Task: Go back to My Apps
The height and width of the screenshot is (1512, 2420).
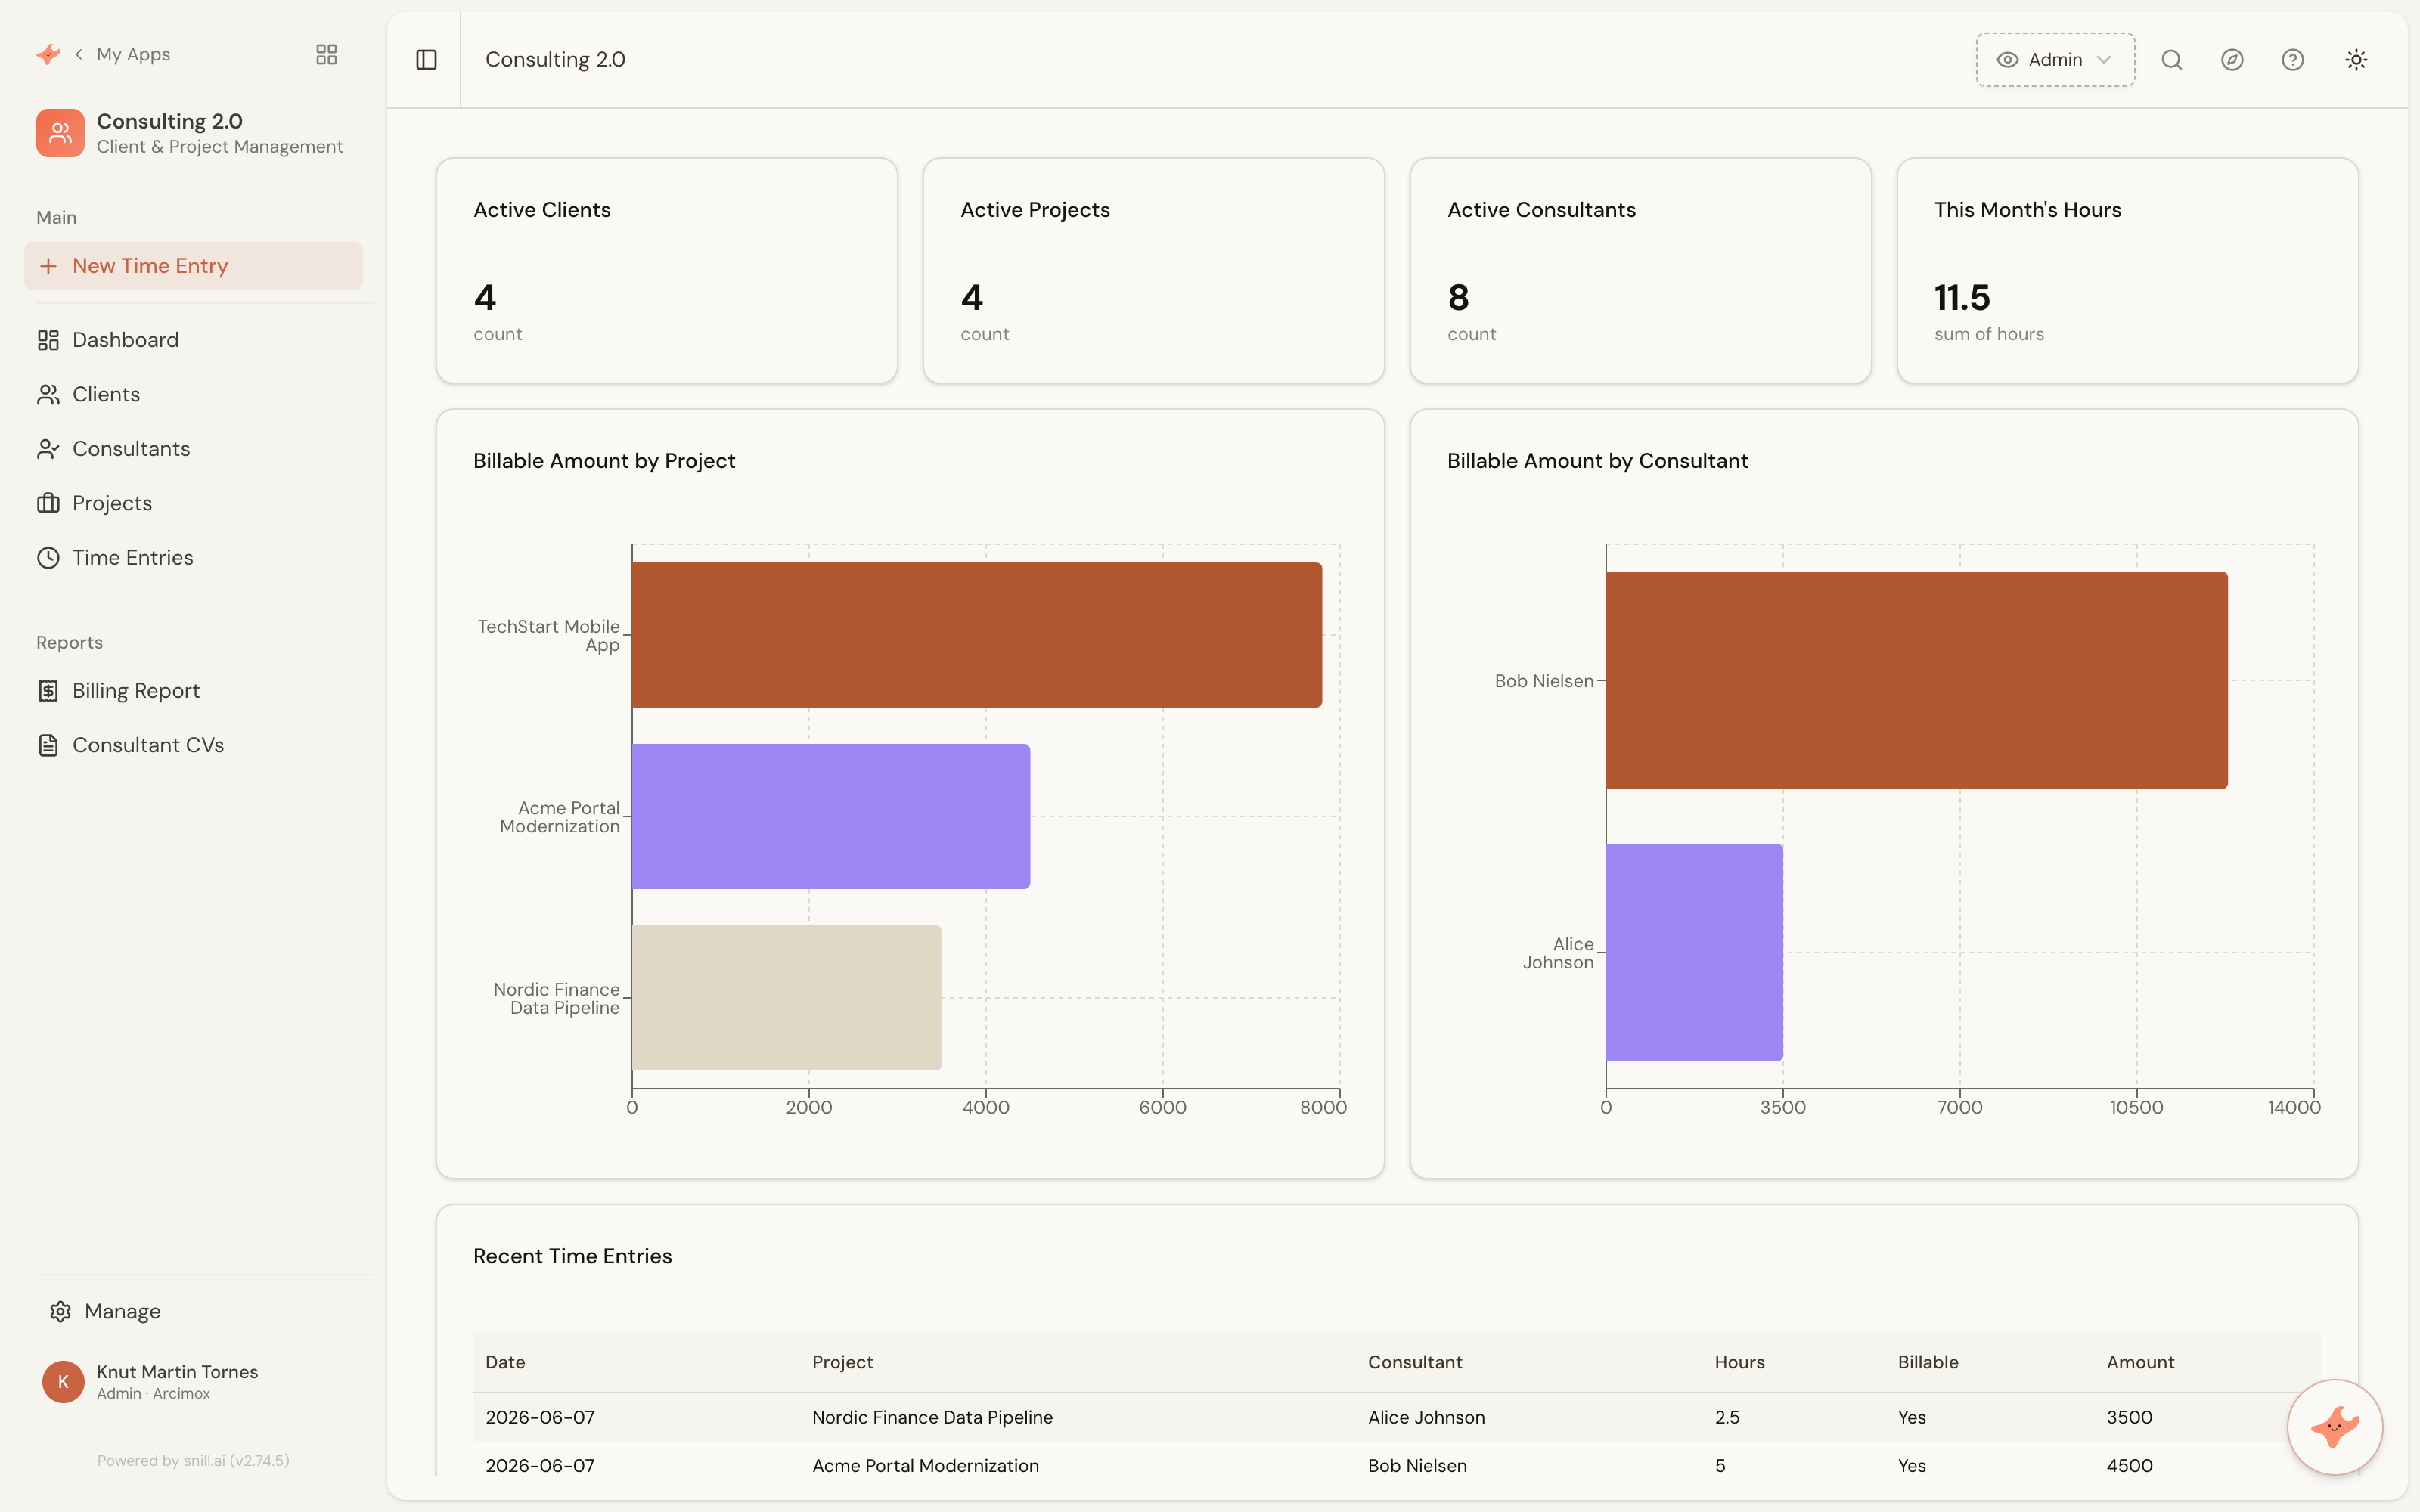Action: click(x=122, y=54)
